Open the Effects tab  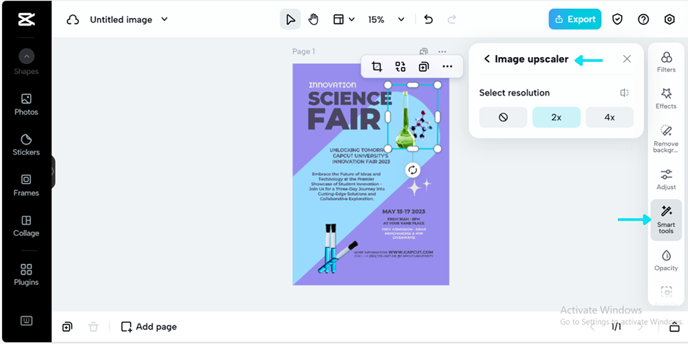[x=666, y=98]
